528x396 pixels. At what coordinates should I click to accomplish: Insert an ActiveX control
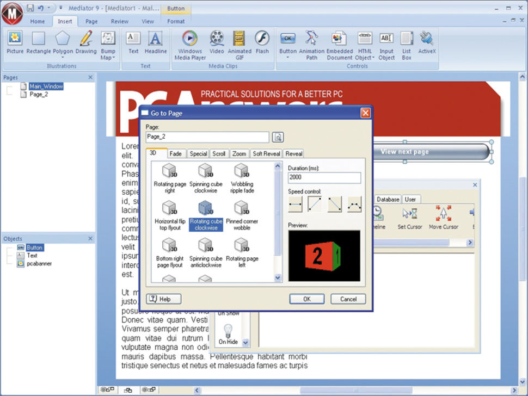point(427,42)
